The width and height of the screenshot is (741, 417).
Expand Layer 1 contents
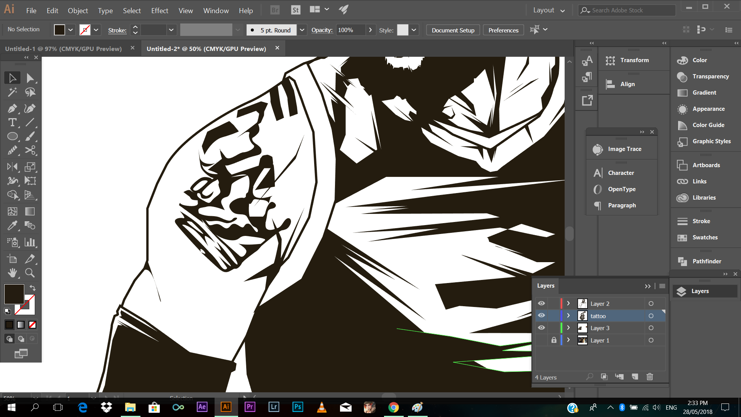(568, 340)
